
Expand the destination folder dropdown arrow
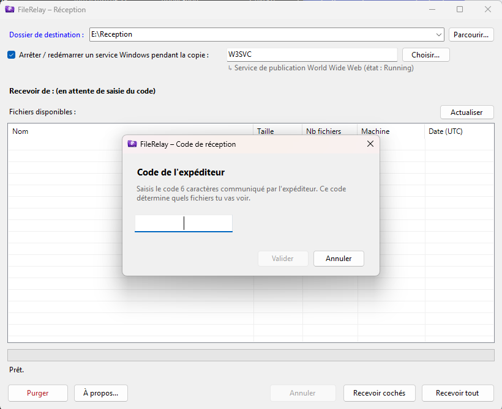438,34
